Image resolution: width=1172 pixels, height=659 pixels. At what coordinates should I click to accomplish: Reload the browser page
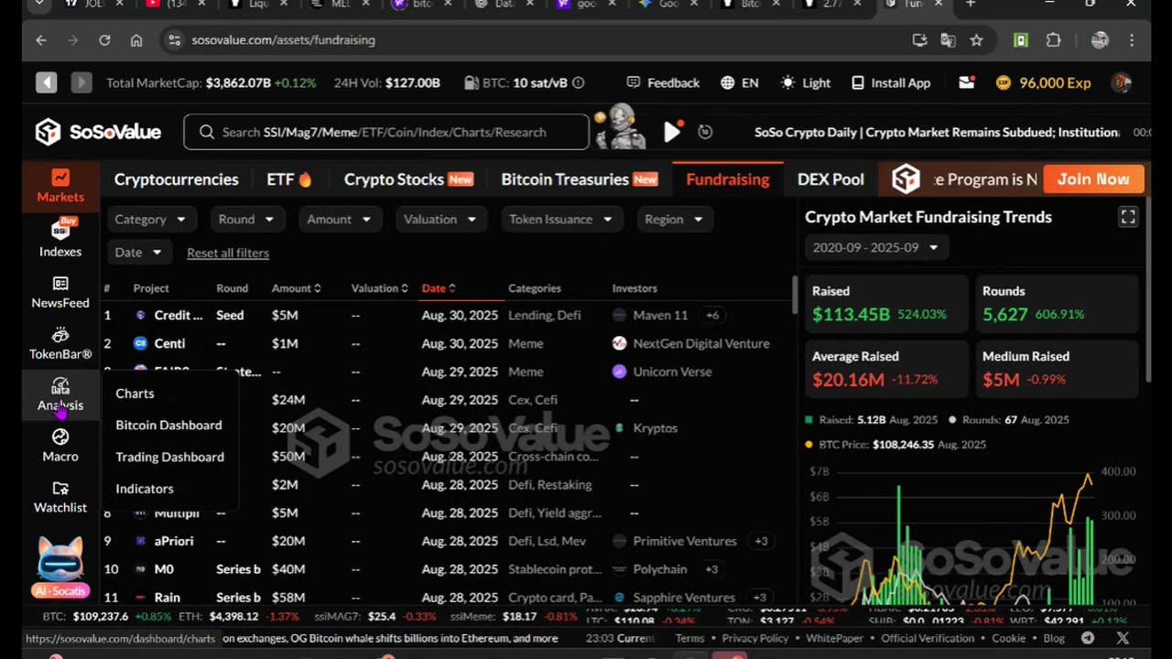pos(104,40)
